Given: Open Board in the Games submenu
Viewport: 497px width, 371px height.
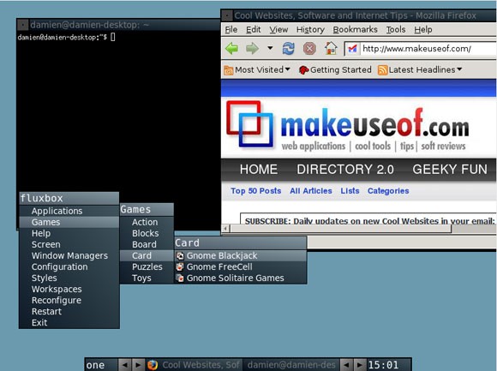Looking at the screenshot, I should point(147,244).
